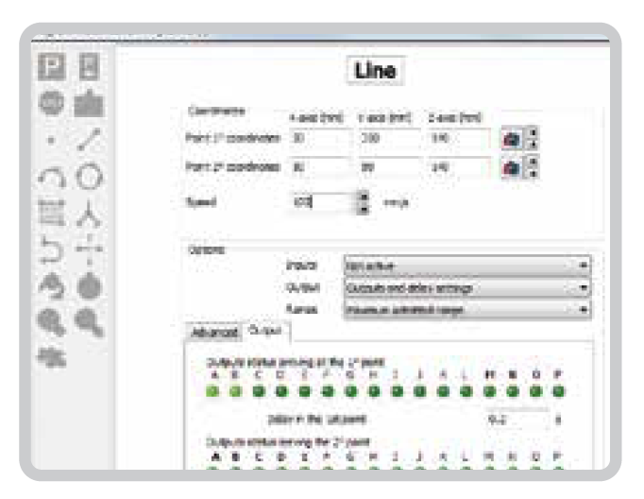Image resolution: width=644 pixels, height=499 pixels.
Task: Click the Speed input field
Action: (x=321, y=201)
